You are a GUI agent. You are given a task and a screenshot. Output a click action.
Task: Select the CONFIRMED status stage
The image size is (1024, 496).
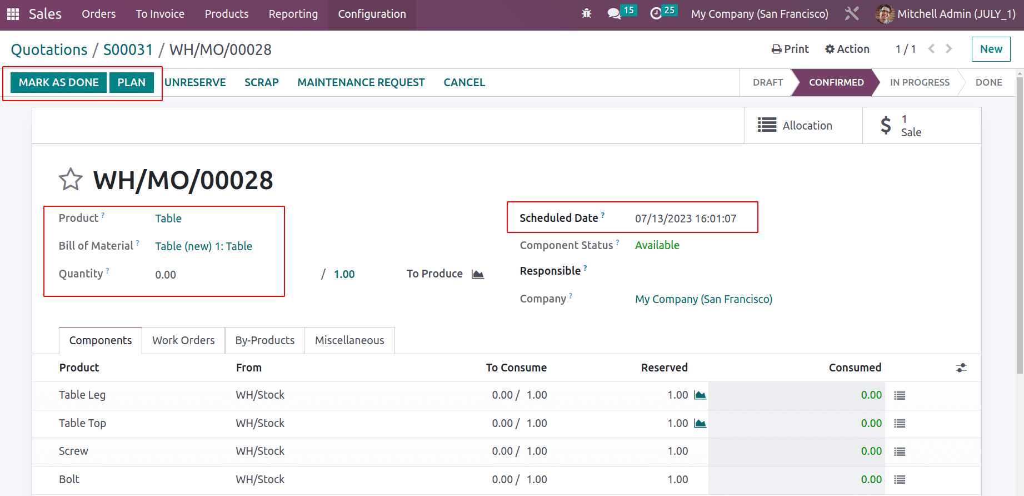point(836,82)
